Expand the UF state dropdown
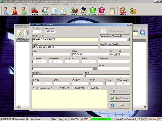Viewport: 162px width, 121px height. tap(115, 54)
